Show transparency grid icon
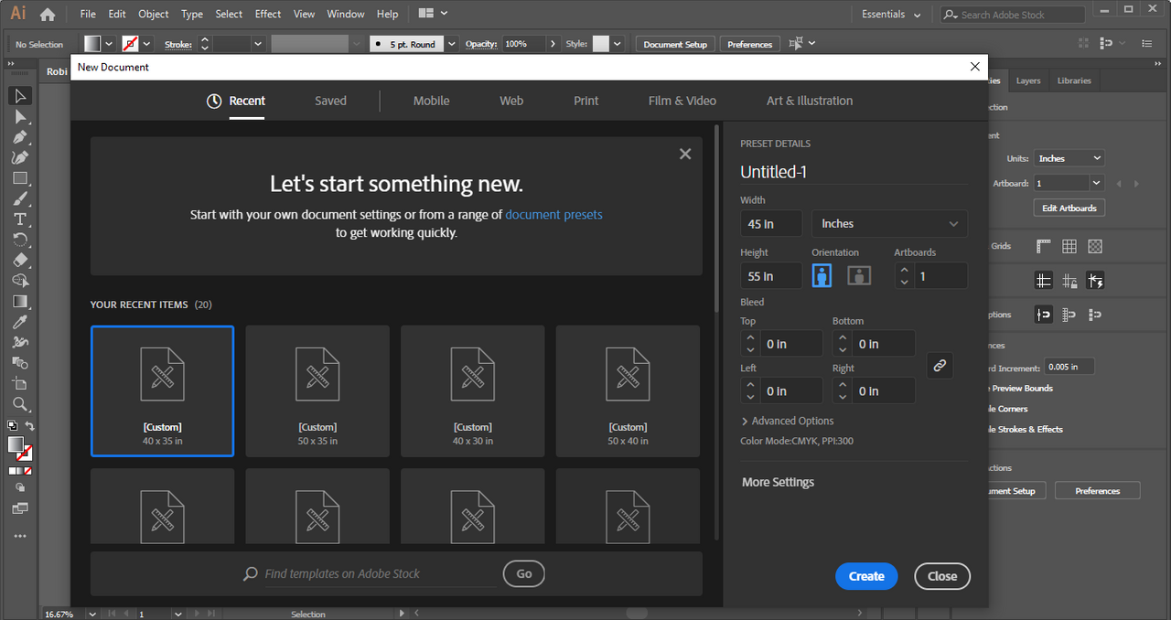1171x620 pixels. (x=1095, y=246)
